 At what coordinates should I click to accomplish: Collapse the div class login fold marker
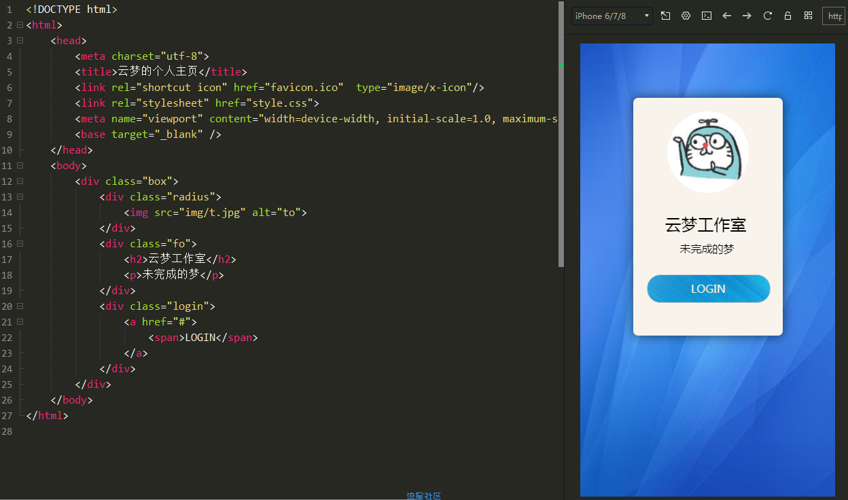[x=20, y=306]
